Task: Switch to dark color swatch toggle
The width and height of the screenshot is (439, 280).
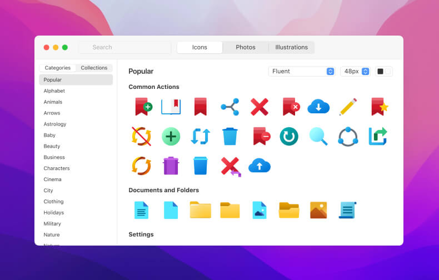Action: [380, 72]
